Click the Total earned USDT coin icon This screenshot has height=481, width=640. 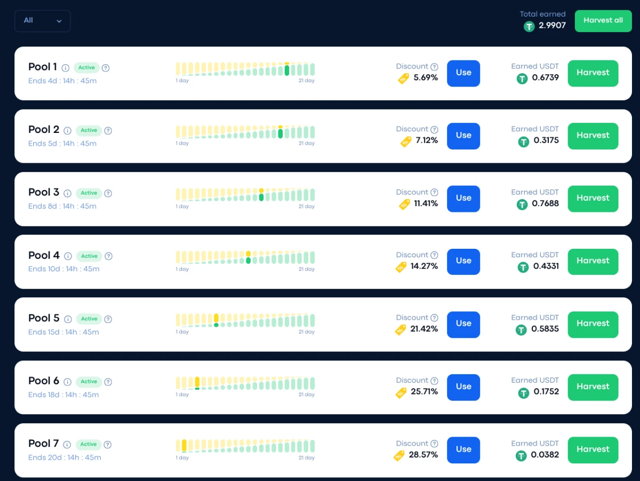click(x=529, y=26)
